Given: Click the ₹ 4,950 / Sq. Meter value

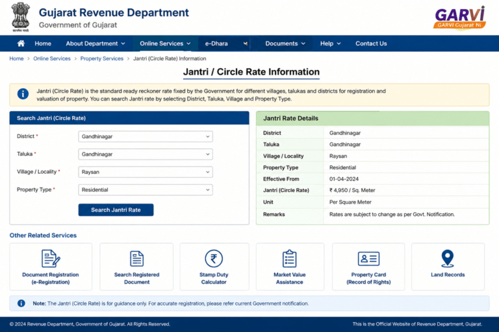Looking at the screenshot, I should tap(352, 190).
